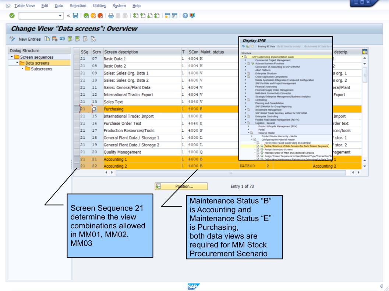Open the Selection menu

click(x=78, y=6)
